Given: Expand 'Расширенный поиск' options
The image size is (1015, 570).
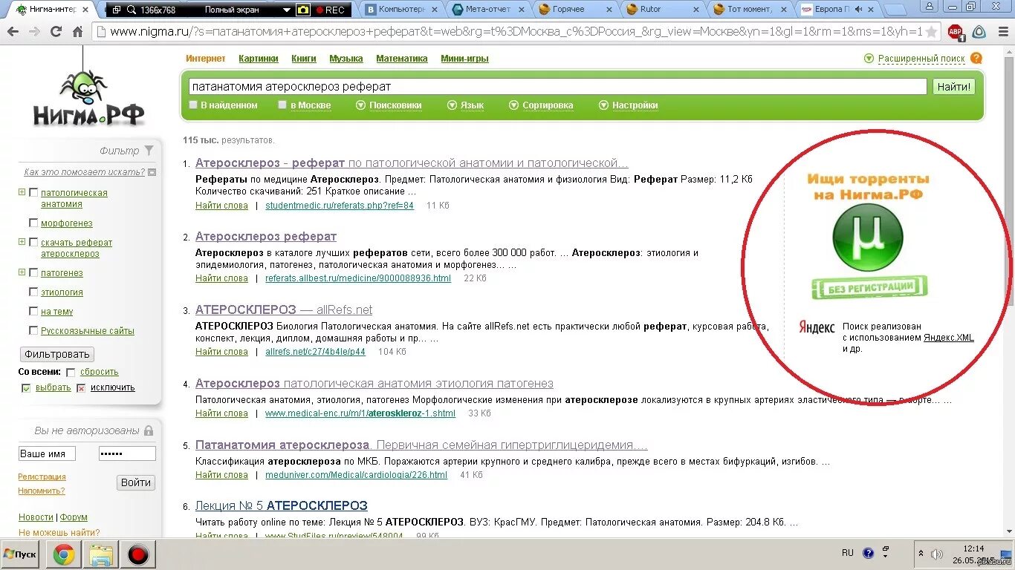Looking at the screenshot, I should [915, 59].
